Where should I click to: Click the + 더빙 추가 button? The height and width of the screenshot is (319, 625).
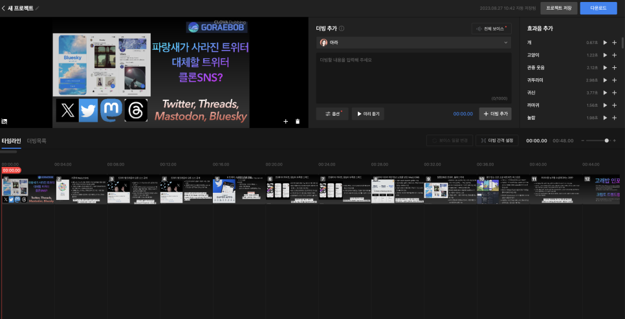point(495,114)
